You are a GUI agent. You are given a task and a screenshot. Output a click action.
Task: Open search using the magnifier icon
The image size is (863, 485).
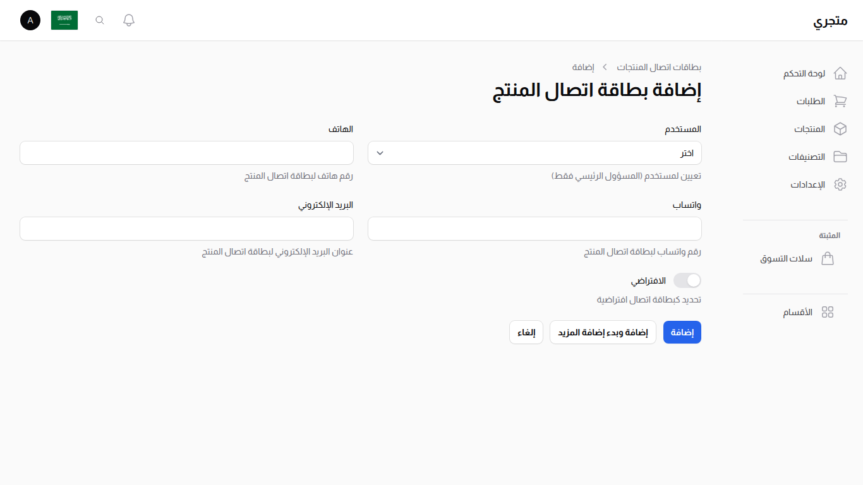click(x=99, y=20)
